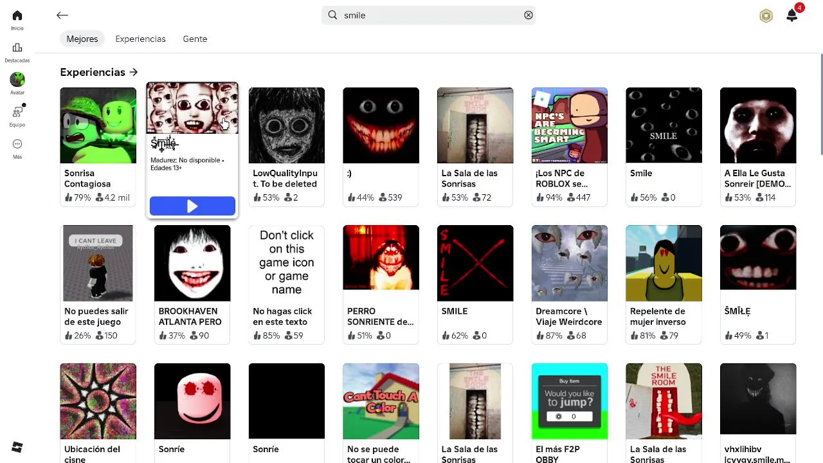Open the Robux balance icon
This screenshot has height=463, width=823.
tap(766, 16)
